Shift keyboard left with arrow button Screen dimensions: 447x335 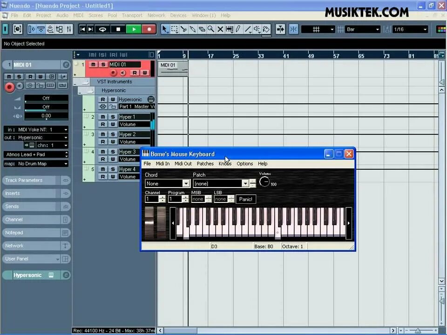pyautogui.click(x=173, y=223)
